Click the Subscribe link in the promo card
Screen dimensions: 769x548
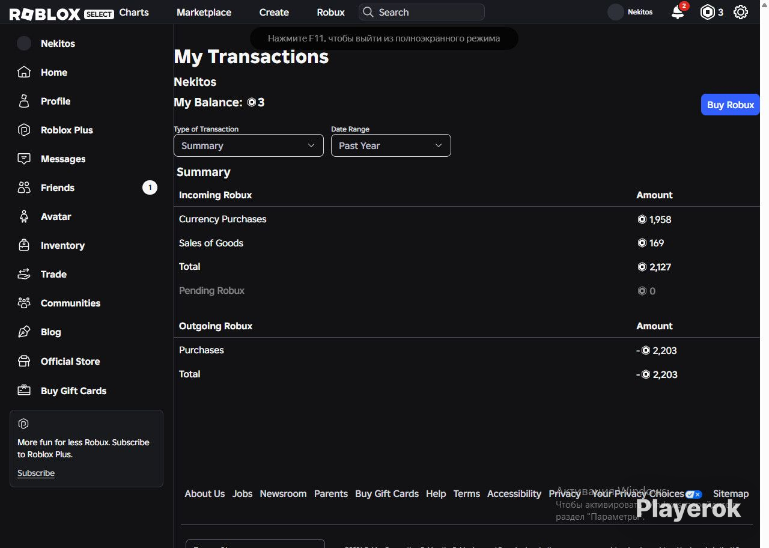[x=36, y=473]
